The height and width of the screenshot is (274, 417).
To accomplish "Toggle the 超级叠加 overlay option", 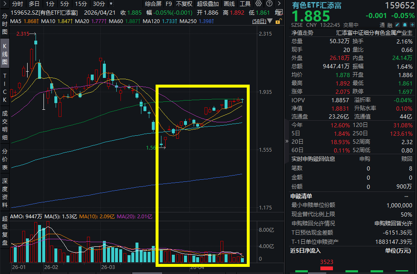I will point(207,4).
